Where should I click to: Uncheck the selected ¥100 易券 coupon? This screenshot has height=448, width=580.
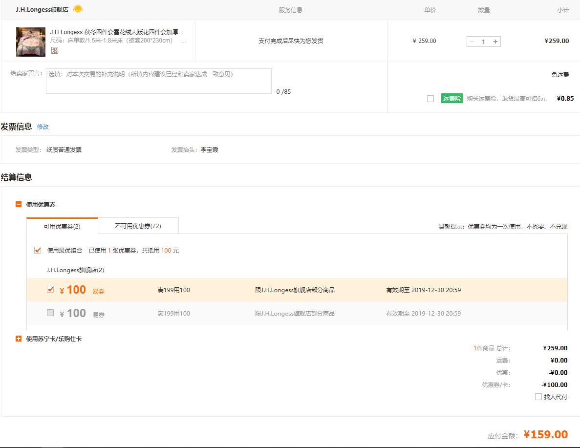click(x=51, y=289)
